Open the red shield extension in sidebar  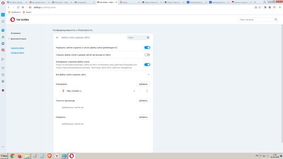click(3, 90)
